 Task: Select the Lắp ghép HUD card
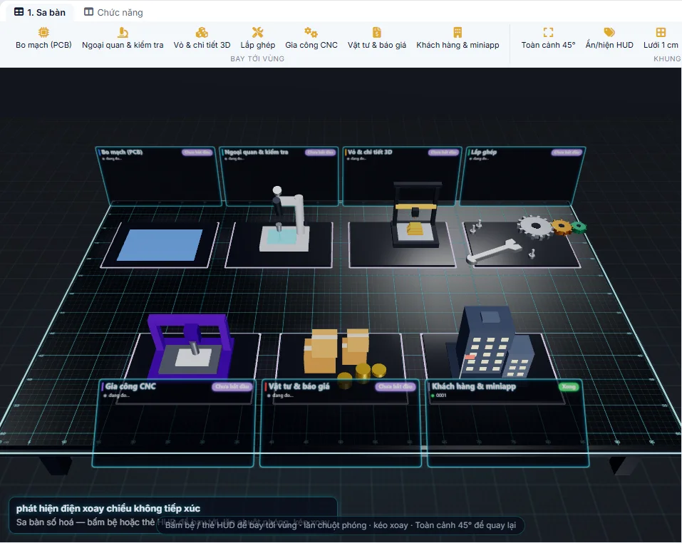pyautogui.click(x=523, y=175)
